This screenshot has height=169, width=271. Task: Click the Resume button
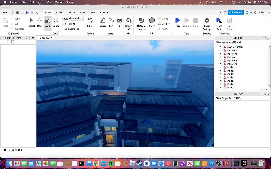pyautogui.click(x=187, y=23)
